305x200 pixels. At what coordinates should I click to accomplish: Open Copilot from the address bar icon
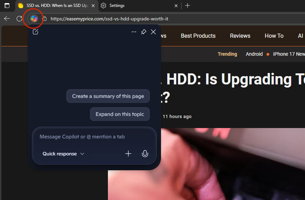point(34,19)
